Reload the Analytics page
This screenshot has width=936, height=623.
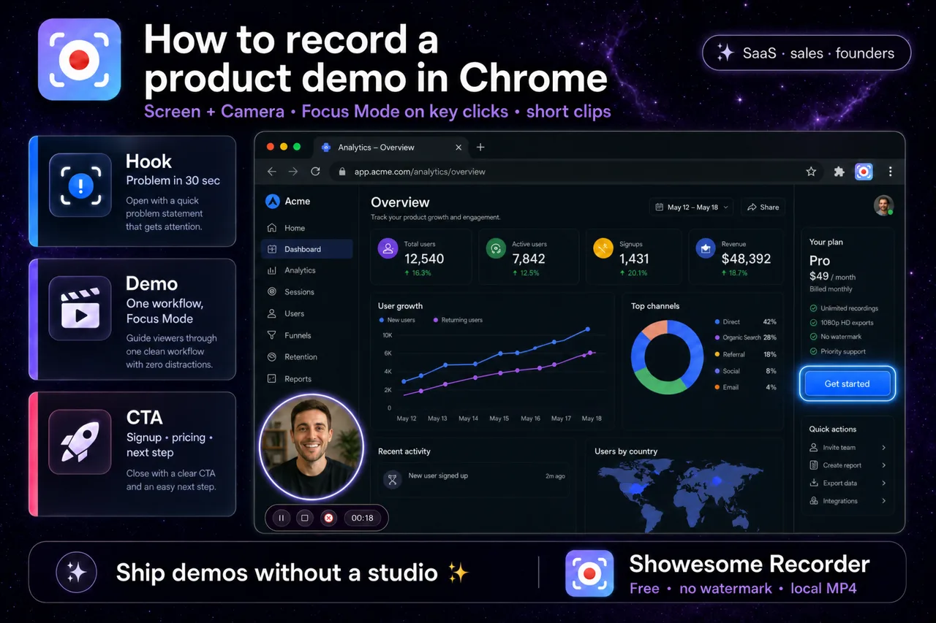point(315,172)
